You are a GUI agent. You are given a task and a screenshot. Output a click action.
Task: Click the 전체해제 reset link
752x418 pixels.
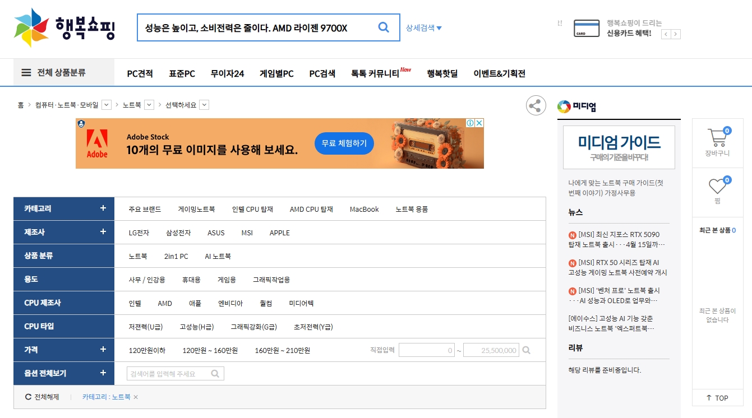click(47, 396)
